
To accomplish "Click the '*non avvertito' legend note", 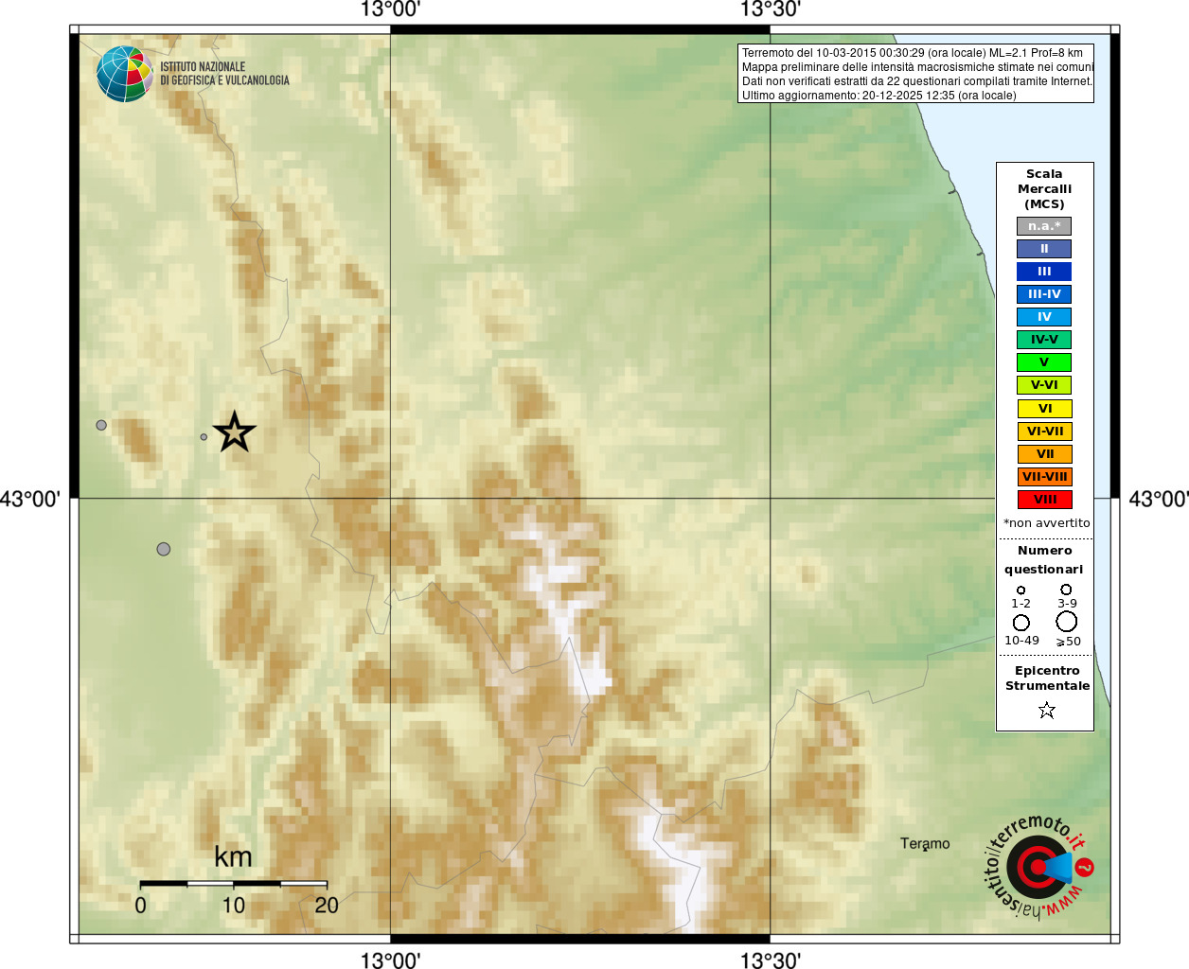I will [1046, 523].
